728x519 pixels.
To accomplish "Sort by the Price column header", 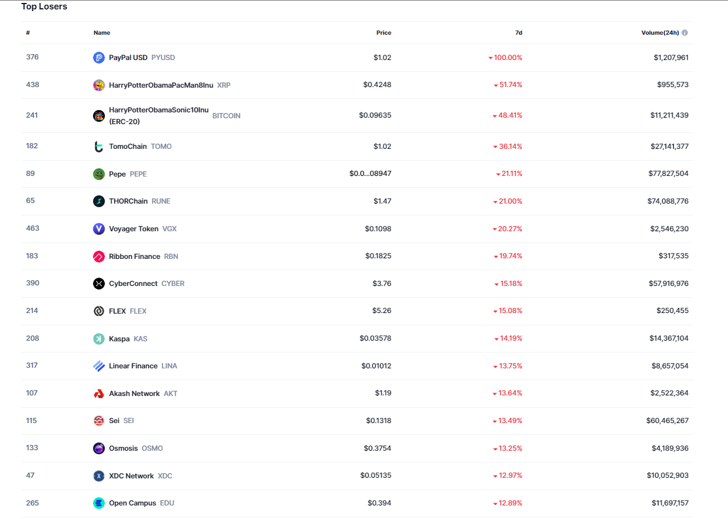I will tap(383, 33).
